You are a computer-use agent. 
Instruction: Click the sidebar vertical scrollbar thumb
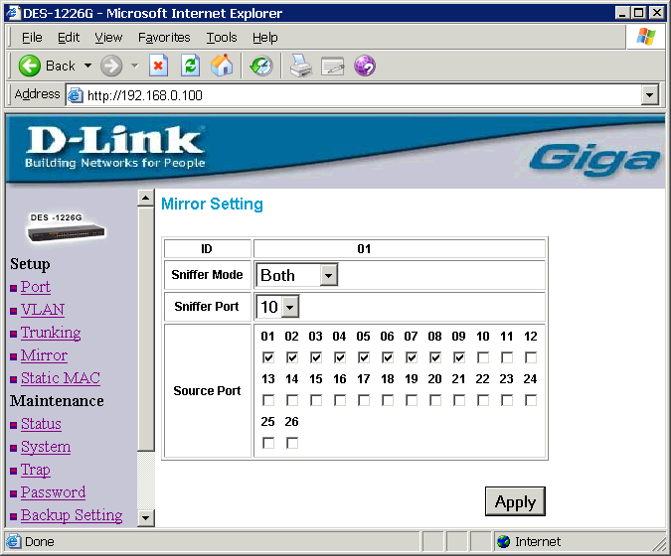point(146,329)
